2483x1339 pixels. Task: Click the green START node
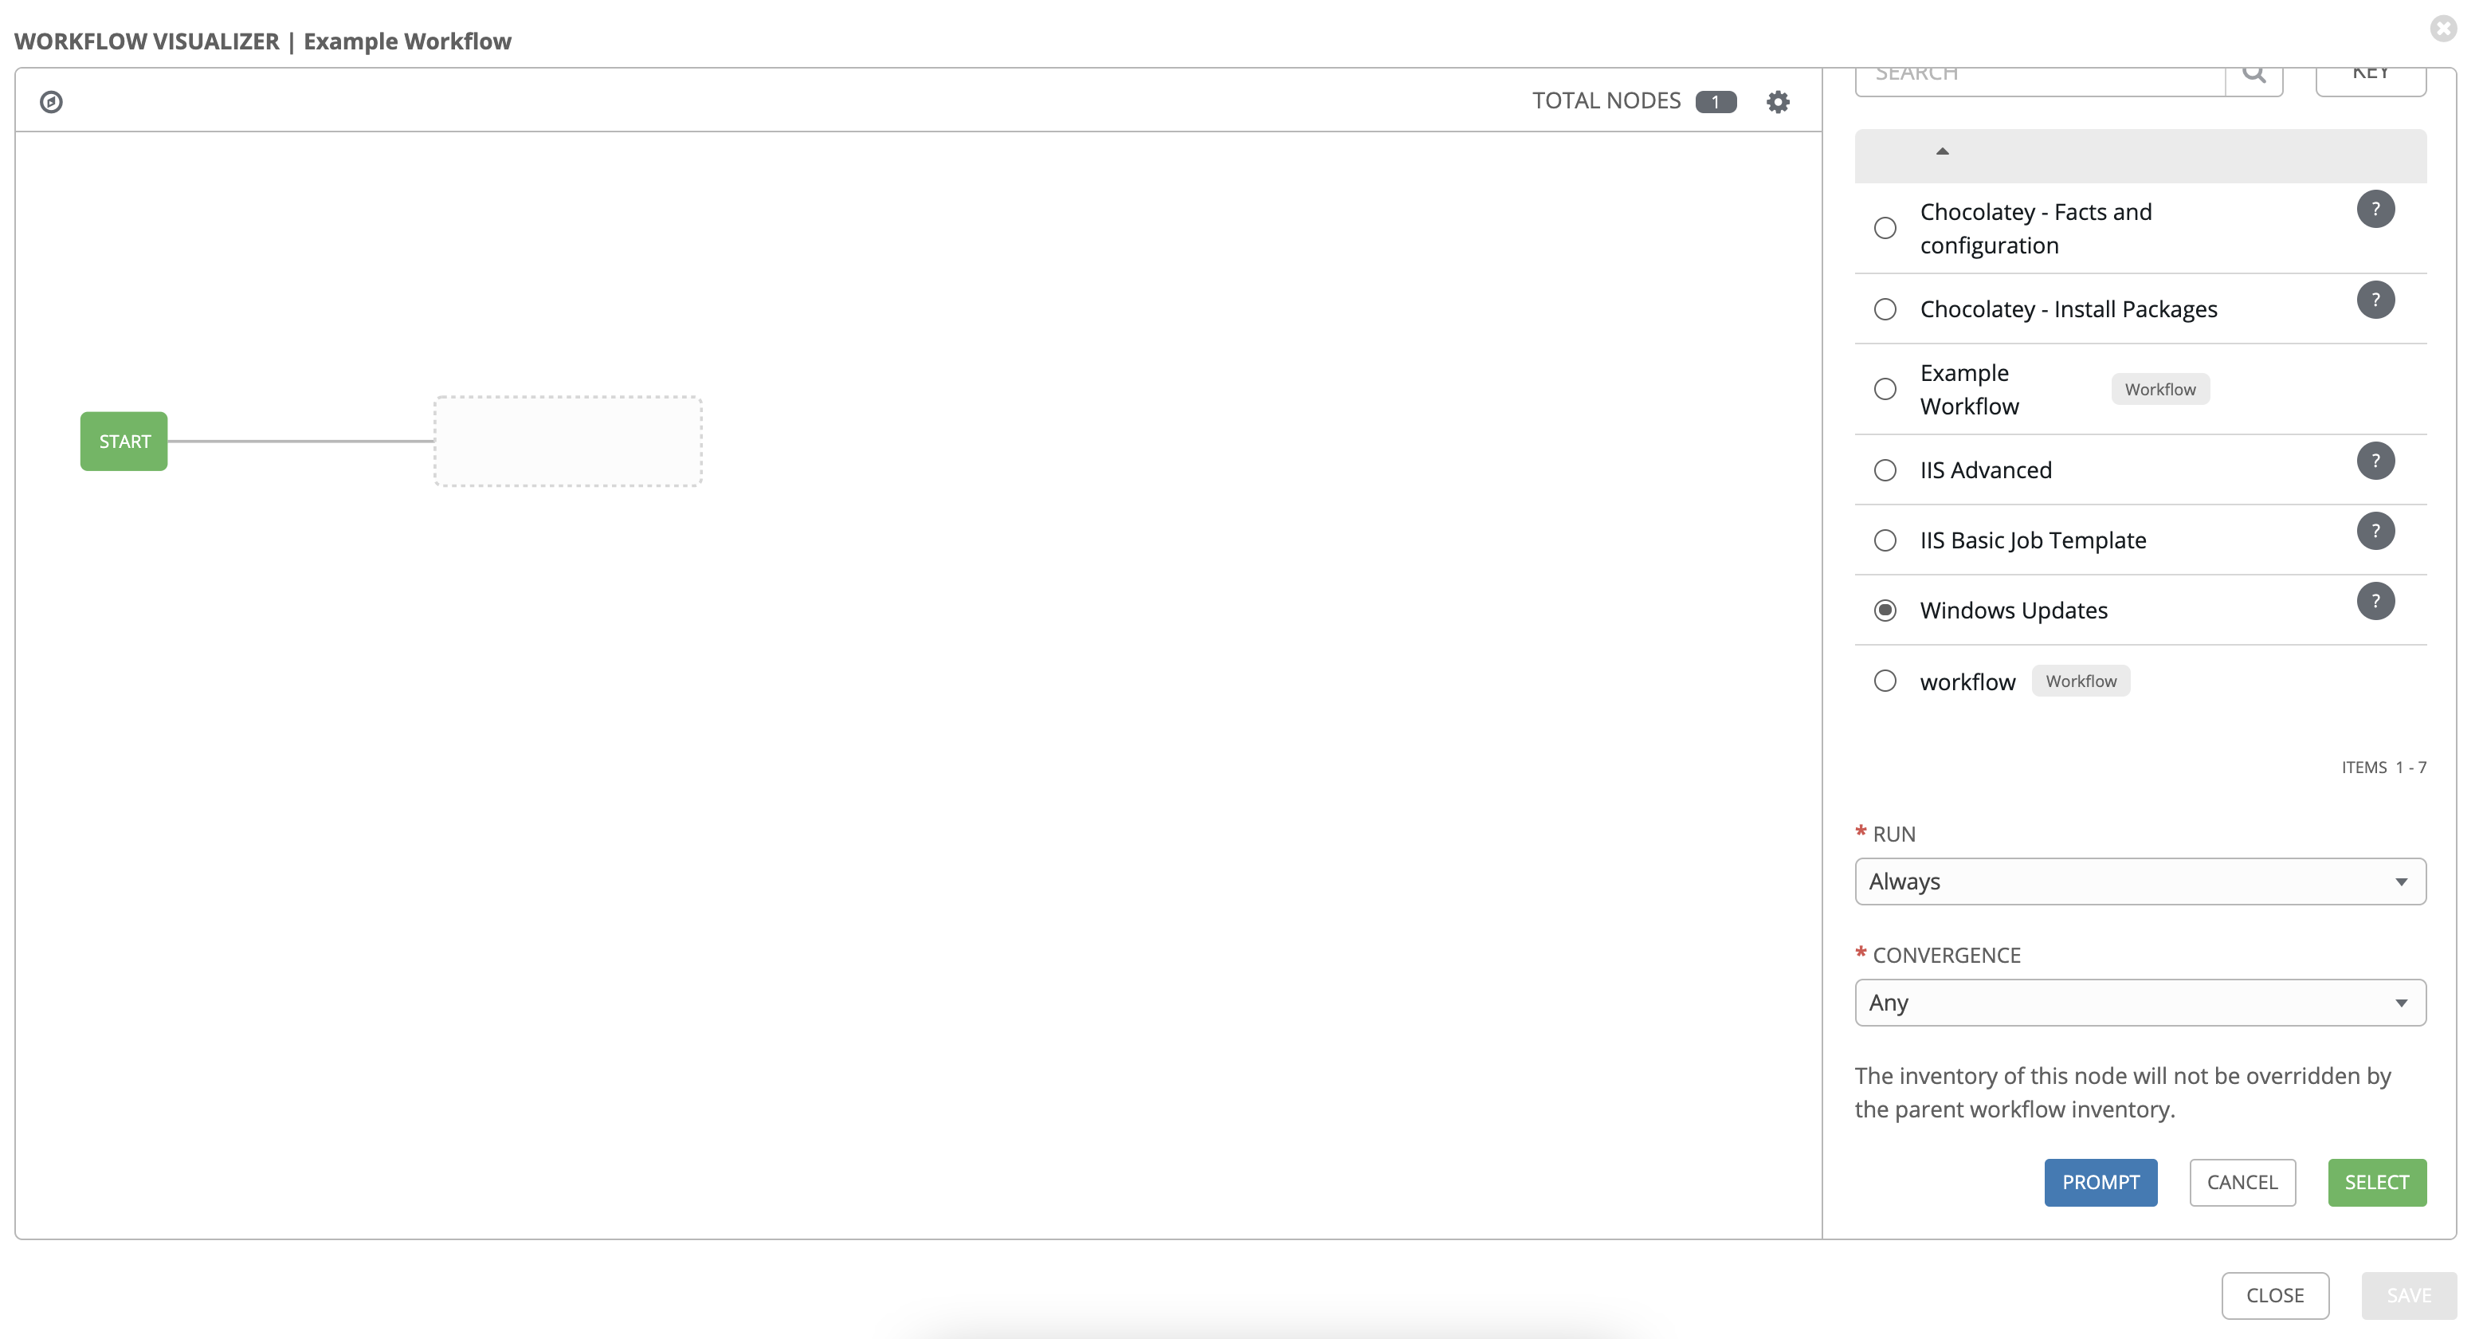coord(124,442)
